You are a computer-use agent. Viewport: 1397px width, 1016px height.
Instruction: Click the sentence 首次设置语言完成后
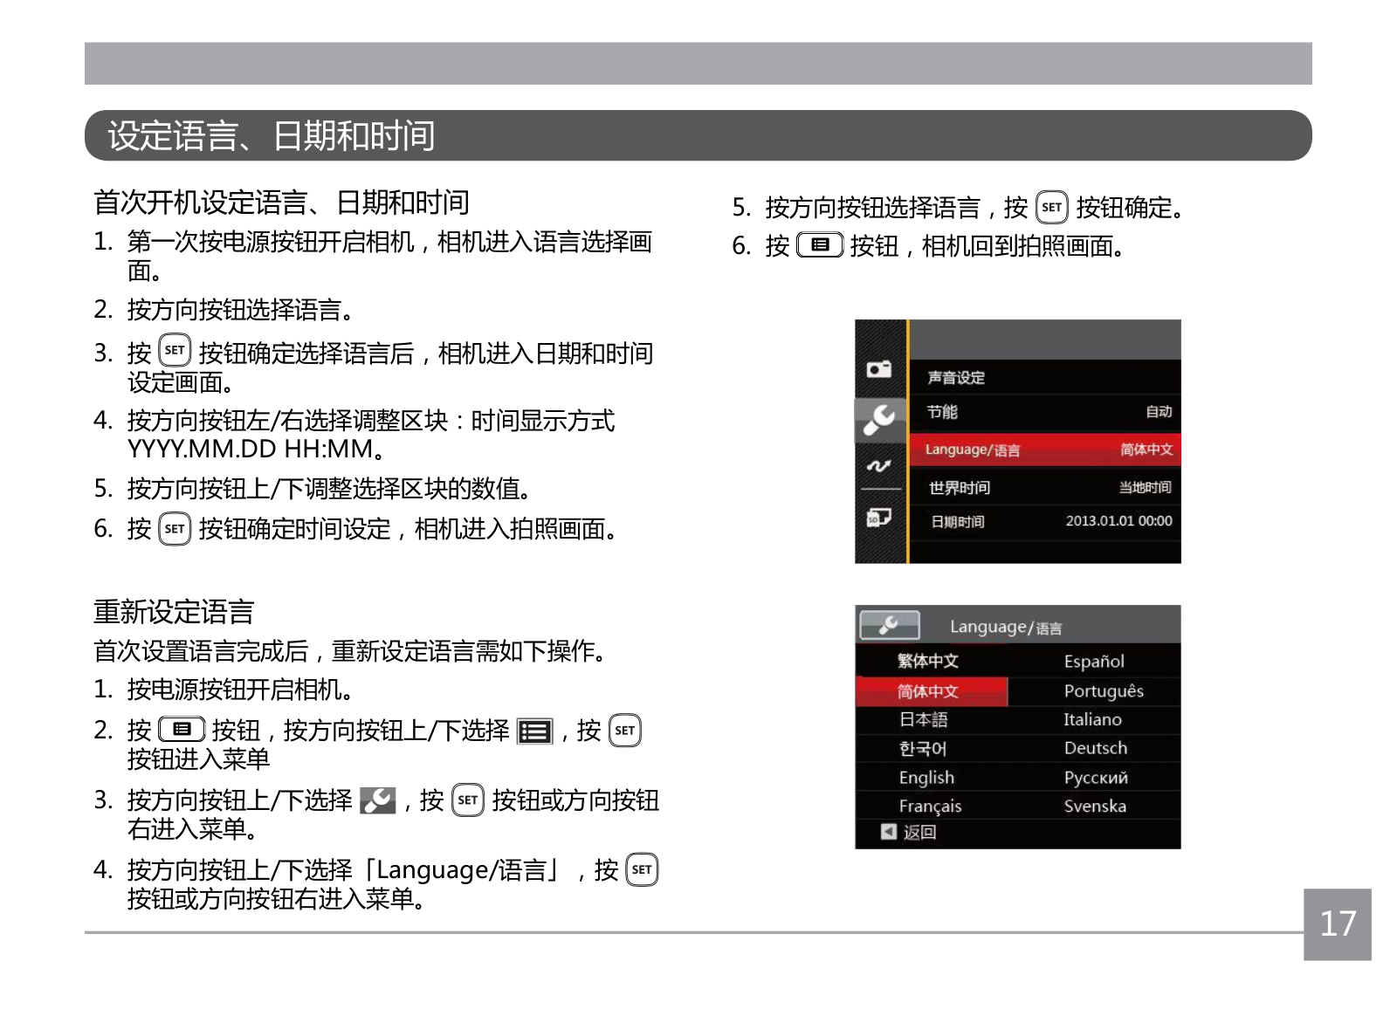[x=201, y=651]
